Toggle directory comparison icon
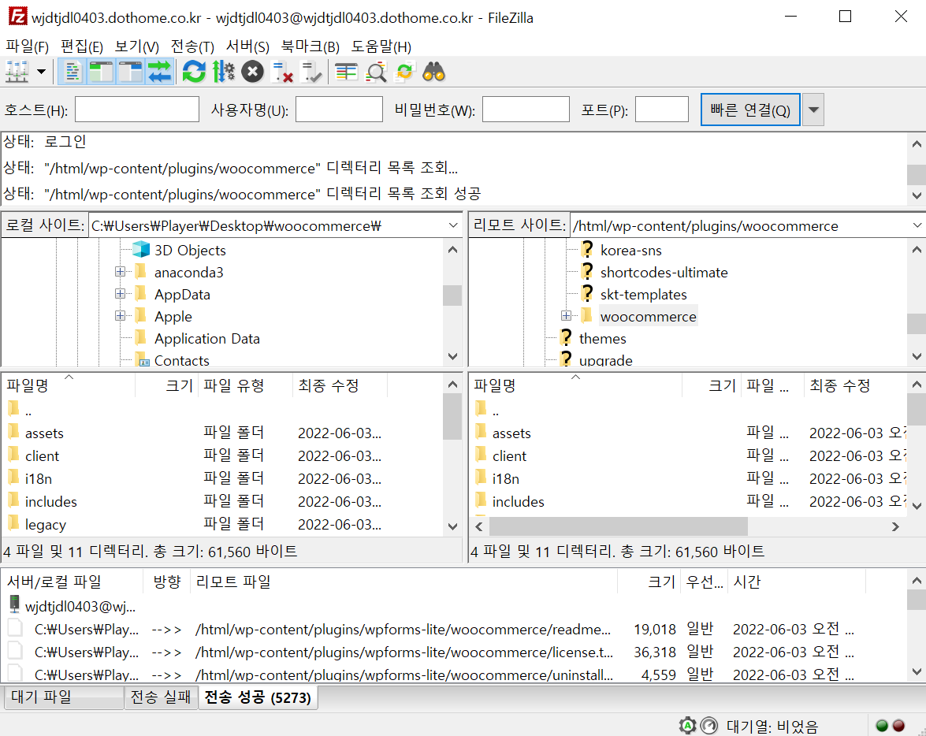The image size is (926, 736). [376, 72]
